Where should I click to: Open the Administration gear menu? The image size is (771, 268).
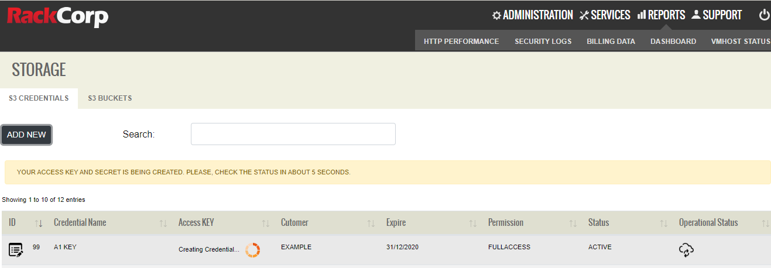pos(532,15)
